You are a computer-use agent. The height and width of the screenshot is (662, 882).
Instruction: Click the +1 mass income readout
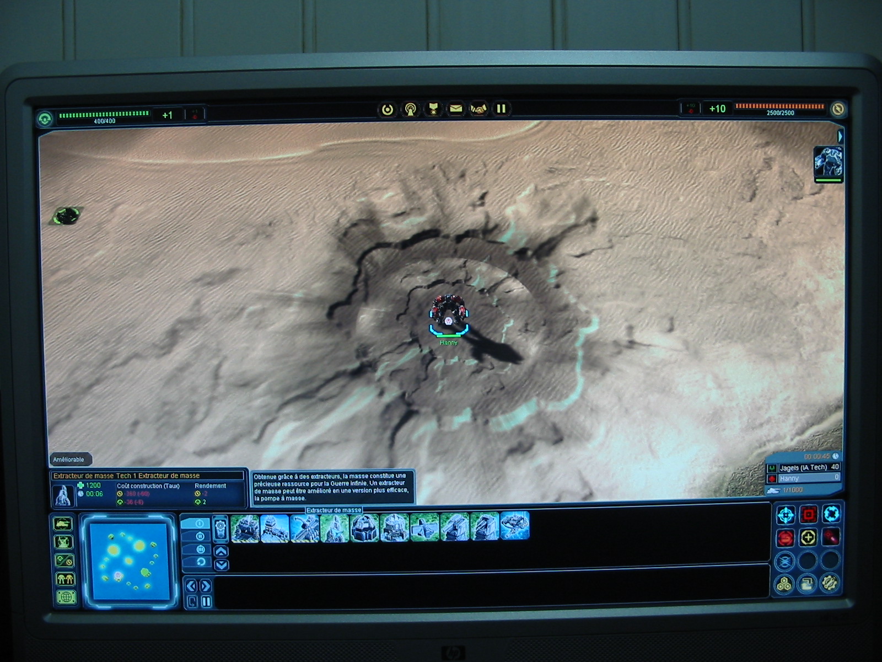tap(167, 115)
